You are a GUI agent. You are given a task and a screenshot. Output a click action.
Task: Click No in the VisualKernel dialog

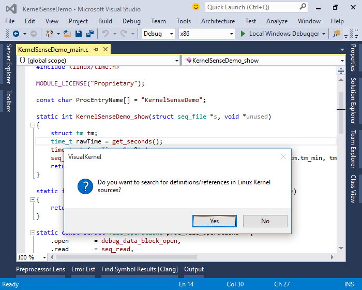coord(265,221)
